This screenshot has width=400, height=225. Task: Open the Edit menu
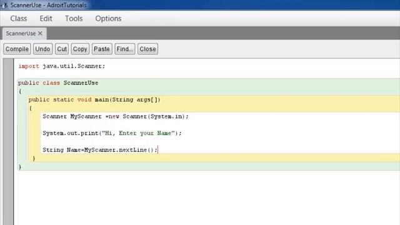[46, 19]
